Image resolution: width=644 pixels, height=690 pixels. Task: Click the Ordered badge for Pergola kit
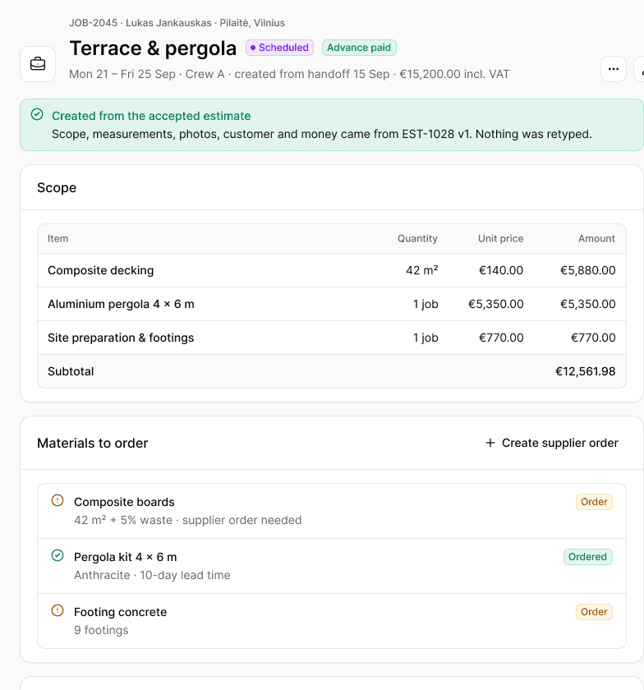pos(587,557)
